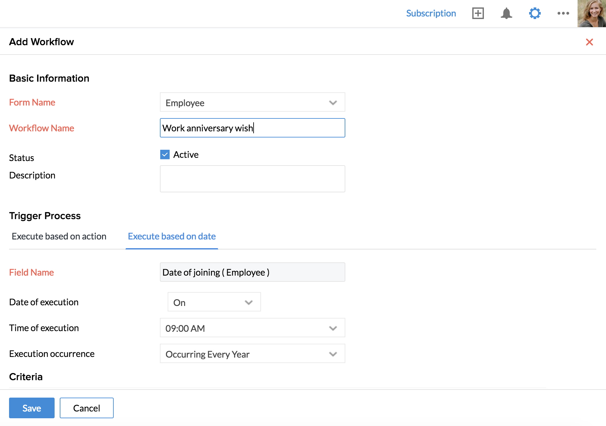Open the user profile photo
The image size is (606, 426).
tap(591, 14)
